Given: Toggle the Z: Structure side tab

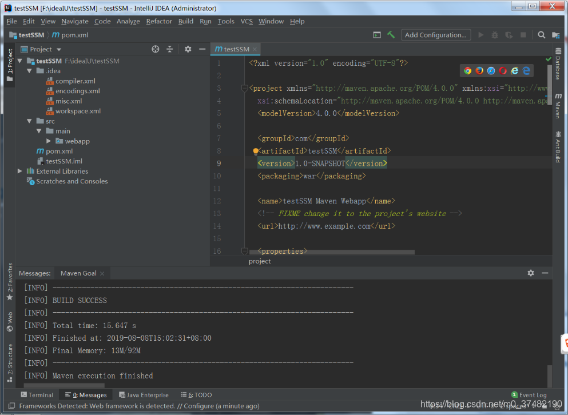Looking at the screenshot, I should [x=10, y=363].
